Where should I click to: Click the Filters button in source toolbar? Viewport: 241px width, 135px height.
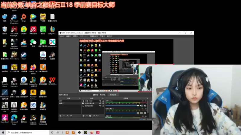(102, 95)
